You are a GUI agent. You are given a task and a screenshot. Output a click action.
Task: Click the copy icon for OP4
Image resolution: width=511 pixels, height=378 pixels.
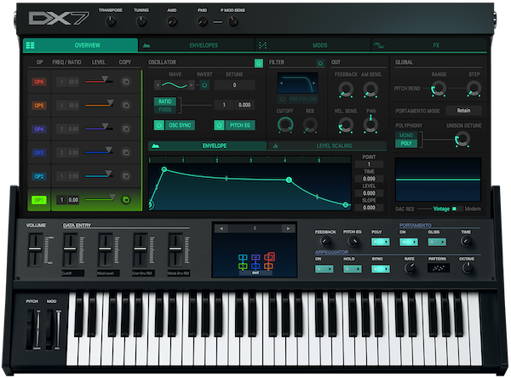point(125,129)
